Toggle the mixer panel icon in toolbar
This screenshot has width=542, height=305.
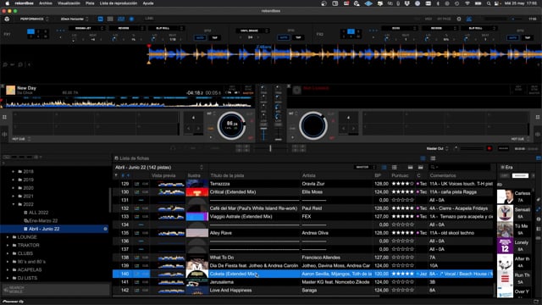pos(121,19)
